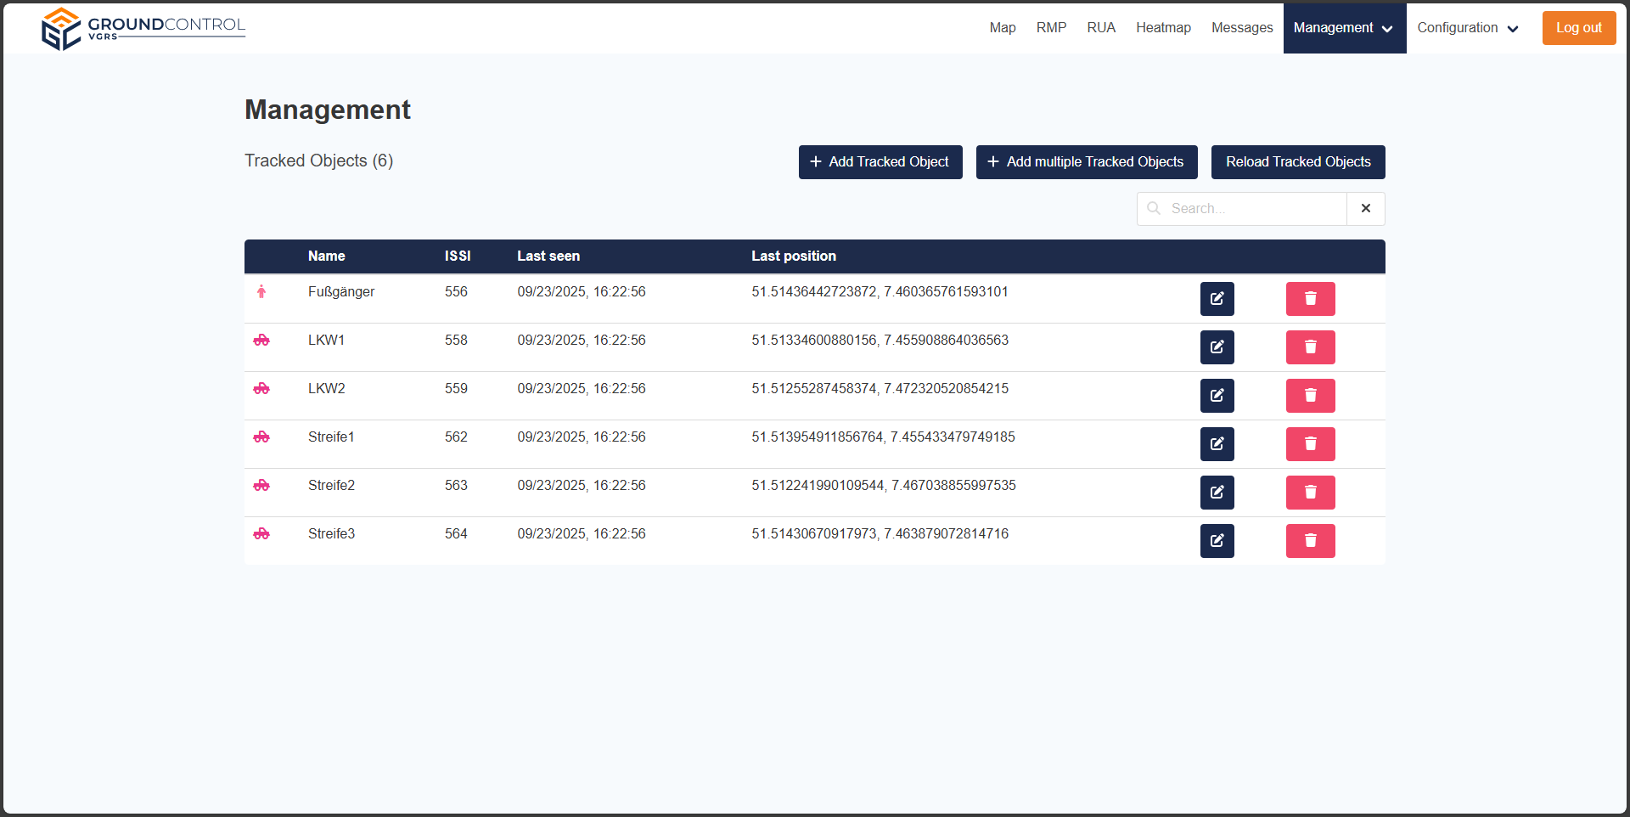Delete the LKW2 row
This screenshot has height=817, width=1630.
(1310, 396)
